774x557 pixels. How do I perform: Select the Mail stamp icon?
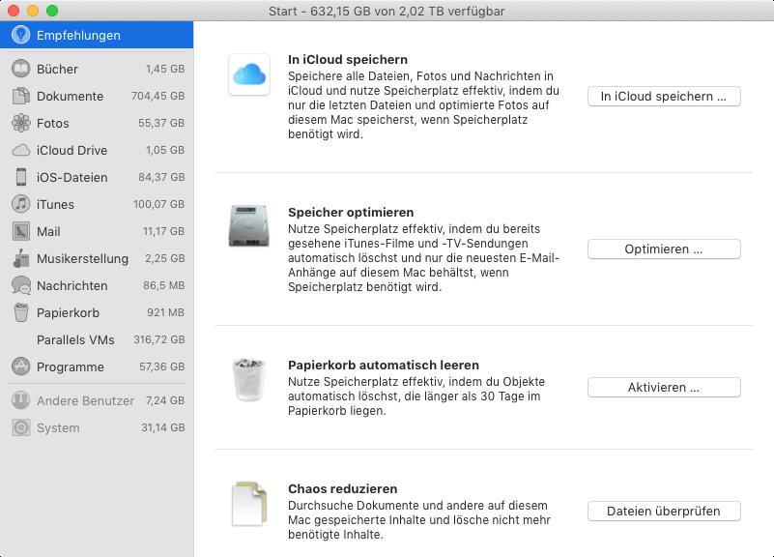[20, 231]
